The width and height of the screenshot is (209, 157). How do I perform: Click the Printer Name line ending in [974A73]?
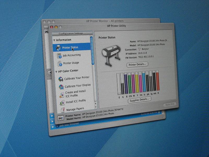(94, 113)
